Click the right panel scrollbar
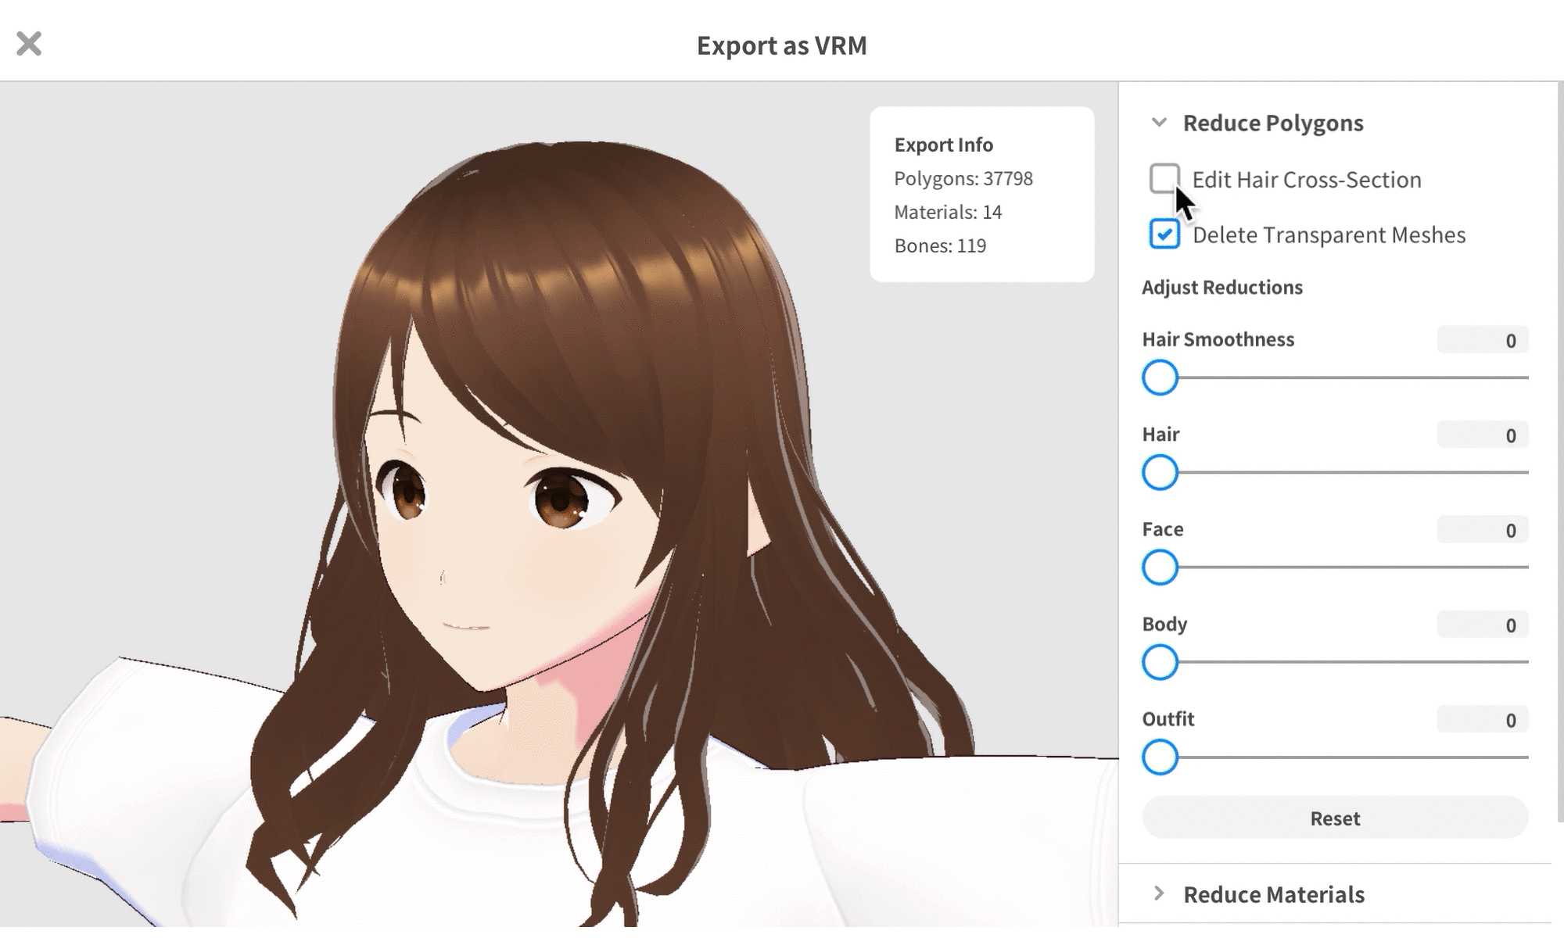 click(1559, 453)
